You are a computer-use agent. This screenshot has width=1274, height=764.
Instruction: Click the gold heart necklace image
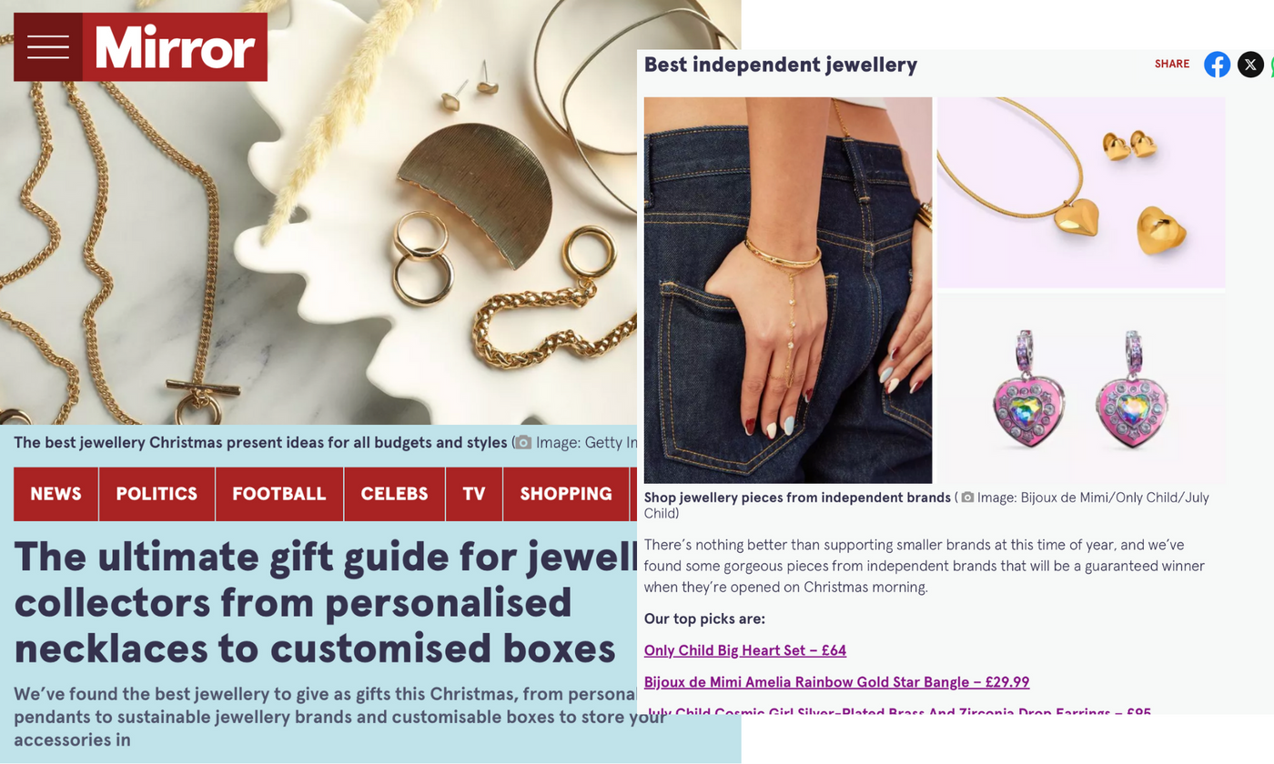[x=1081, y=192]
